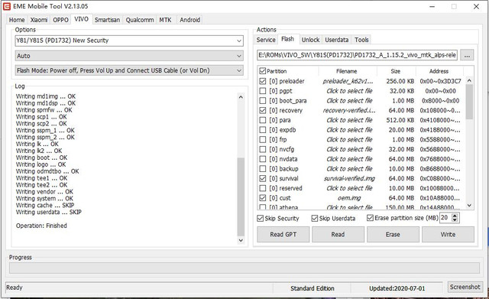The image size is (489, 299).
Task: Toggle the Partition select-all checkbox
Action: click(263, 71)
